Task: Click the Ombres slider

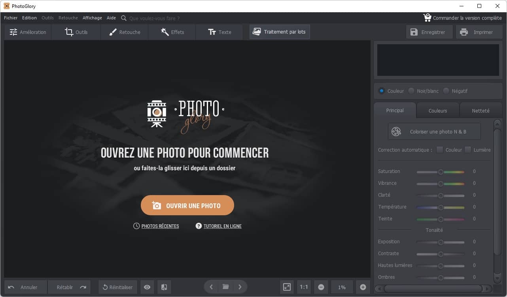Action: point(441,278)
